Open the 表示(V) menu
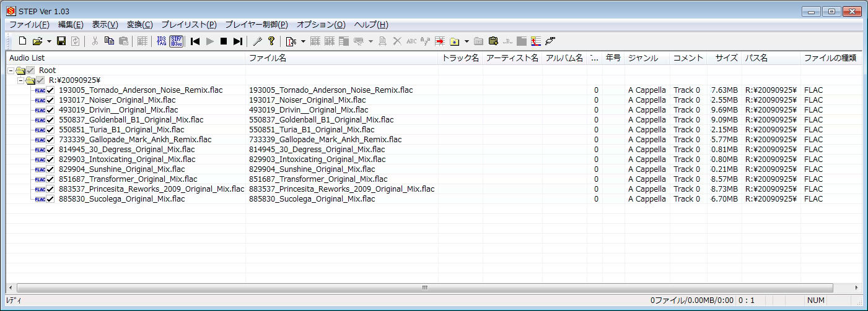 [105, 25]
